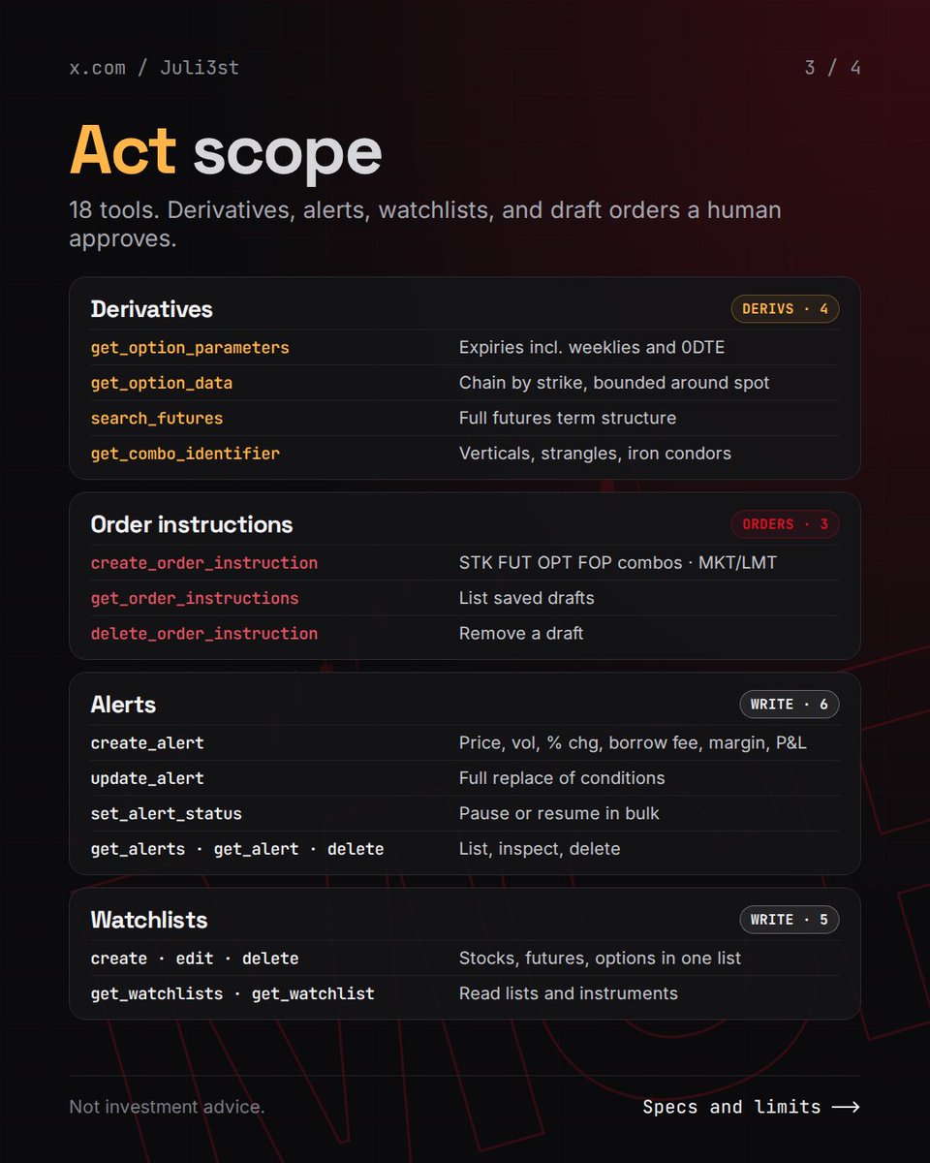930x1163 pixels.
Task: Select the Alerts section title
Action: coord(123,705)
